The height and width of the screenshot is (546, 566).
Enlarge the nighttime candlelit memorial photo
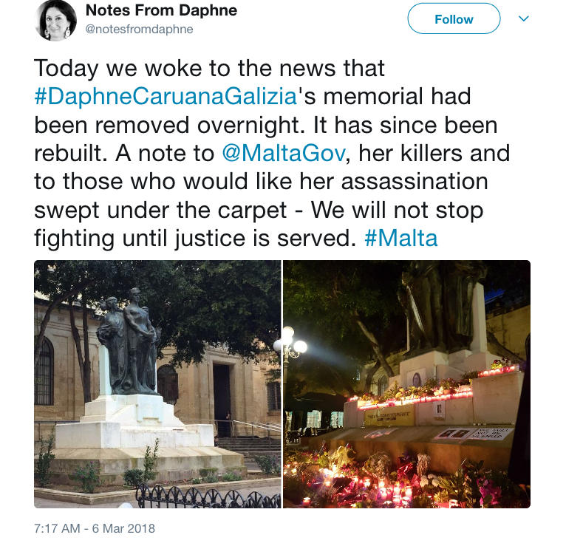(406, 384)
